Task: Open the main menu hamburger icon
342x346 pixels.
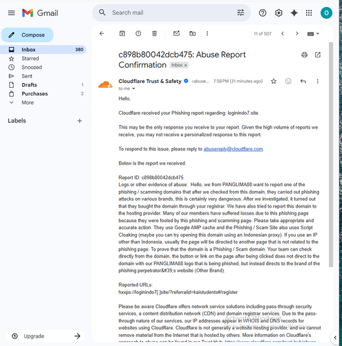Action: coord(11,13)
